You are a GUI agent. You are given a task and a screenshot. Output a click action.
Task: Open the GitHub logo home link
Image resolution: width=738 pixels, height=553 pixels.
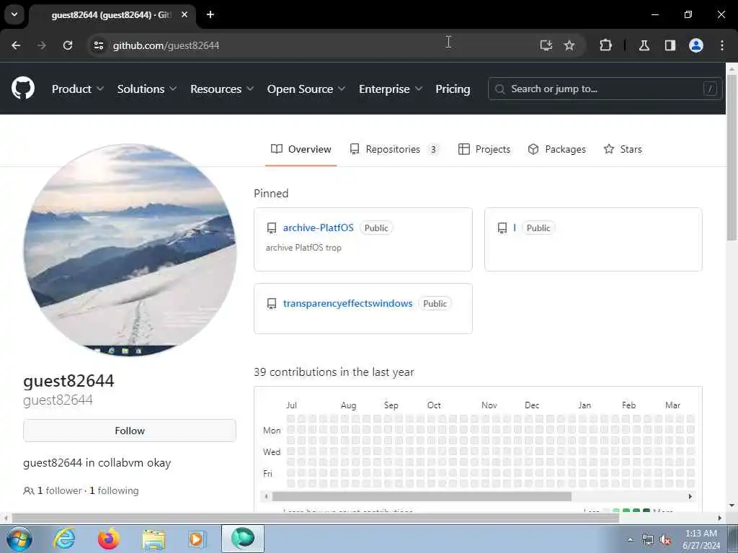click(x=22, y=89)
